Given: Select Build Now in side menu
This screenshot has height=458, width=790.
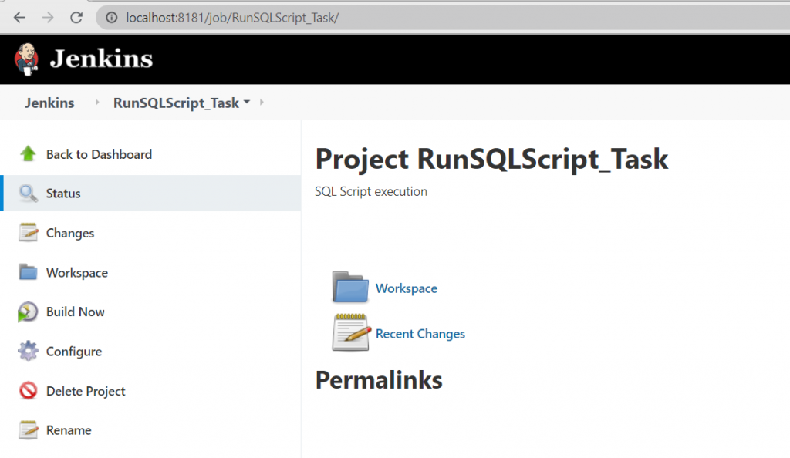Looking at the screenshot, I should coord(75,312).
